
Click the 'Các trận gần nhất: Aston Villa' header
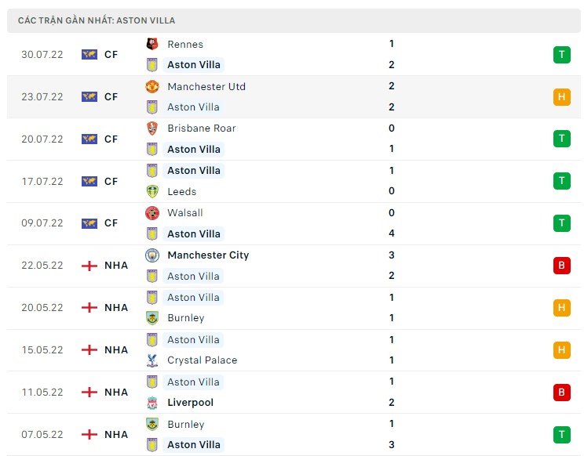pyautogui.click(x=97, y=20)
